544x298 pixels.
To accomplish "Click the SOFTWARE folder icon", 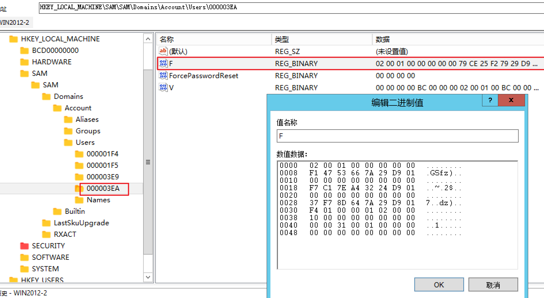I will click(x=24, y=257).
